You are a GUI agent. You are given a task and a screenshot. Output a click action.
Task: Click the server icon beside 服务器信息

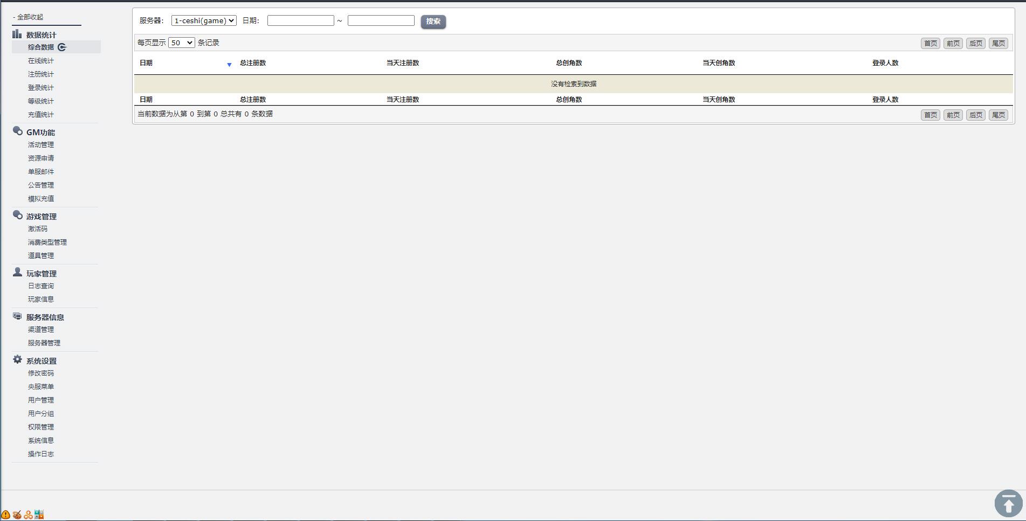(17, 316)
